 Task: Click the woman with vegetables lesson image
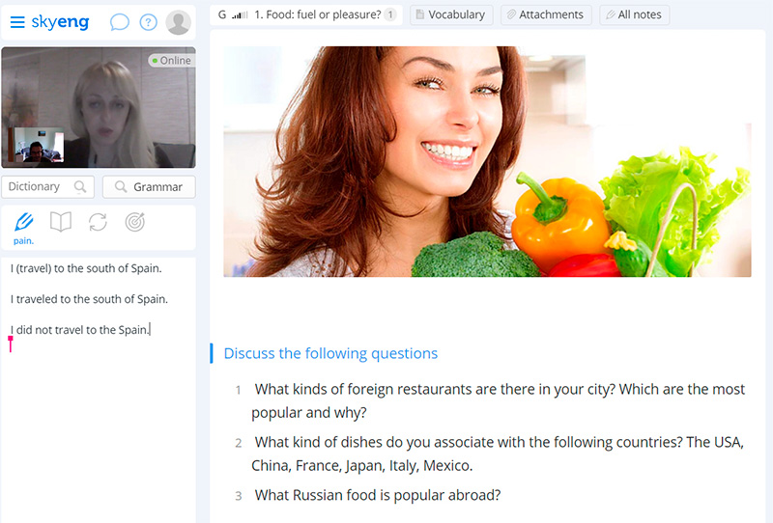(x=487, y=161)
